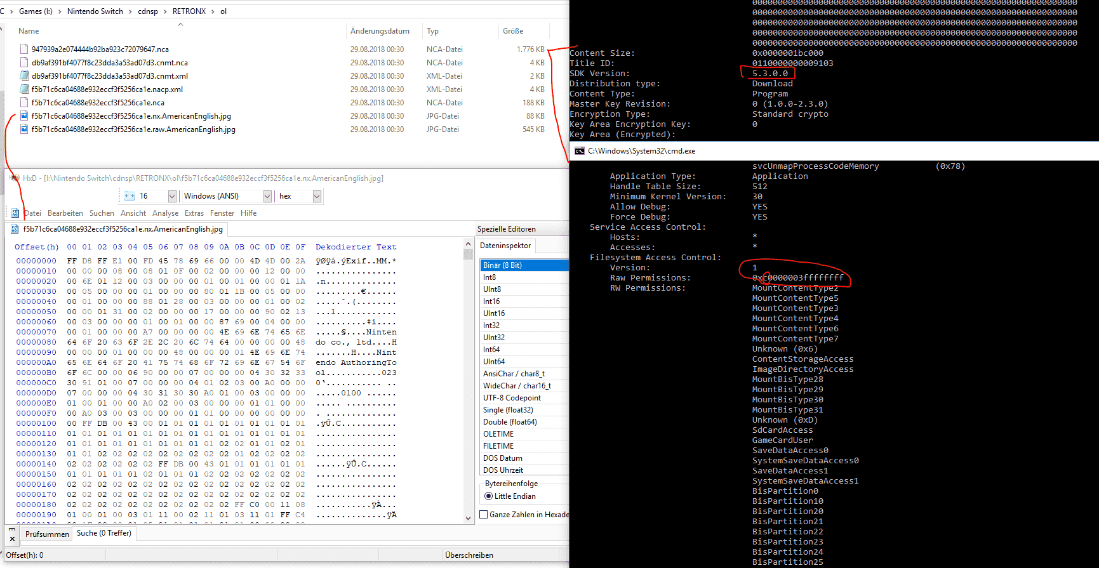This screenshot has height=568, width=1099.
Task: Sort files by Typ column
Action: click(432, 30)
